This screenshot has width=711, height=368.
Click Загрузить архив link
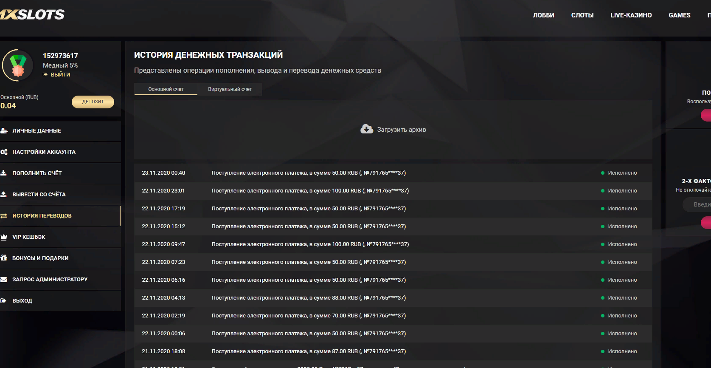(402, 130)
